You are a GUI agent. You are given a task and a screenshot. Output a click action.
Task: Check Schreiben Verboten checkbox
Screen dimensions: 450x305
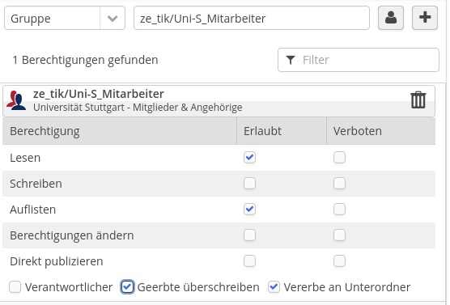pos(339,184)
